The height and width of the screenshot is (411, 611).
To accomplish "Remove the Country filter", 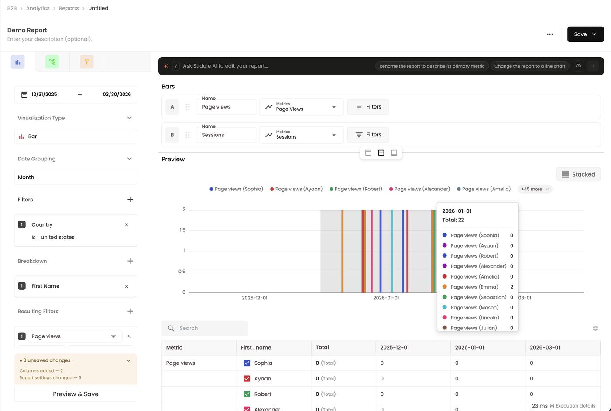I will [127, 225].
